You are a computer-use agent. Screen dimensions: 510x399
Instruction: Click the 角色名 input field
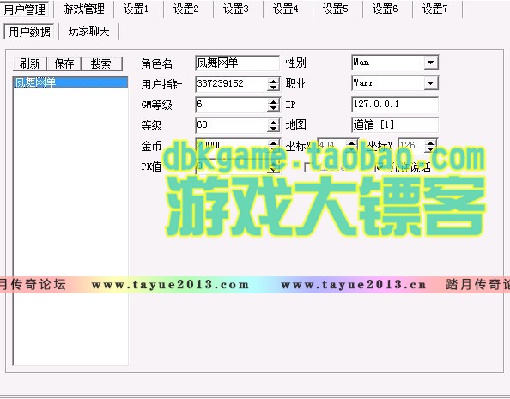[x=237, y=63]
